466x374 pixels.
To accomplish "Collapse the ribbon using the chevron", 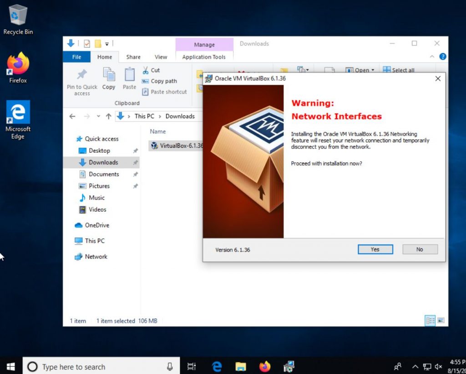I will pos(431,56).
